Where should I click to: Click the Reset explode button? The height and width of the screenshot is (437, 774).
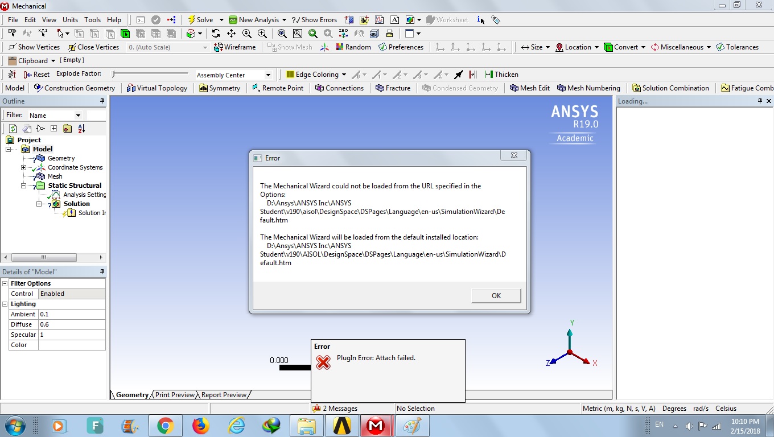[36, 75]
